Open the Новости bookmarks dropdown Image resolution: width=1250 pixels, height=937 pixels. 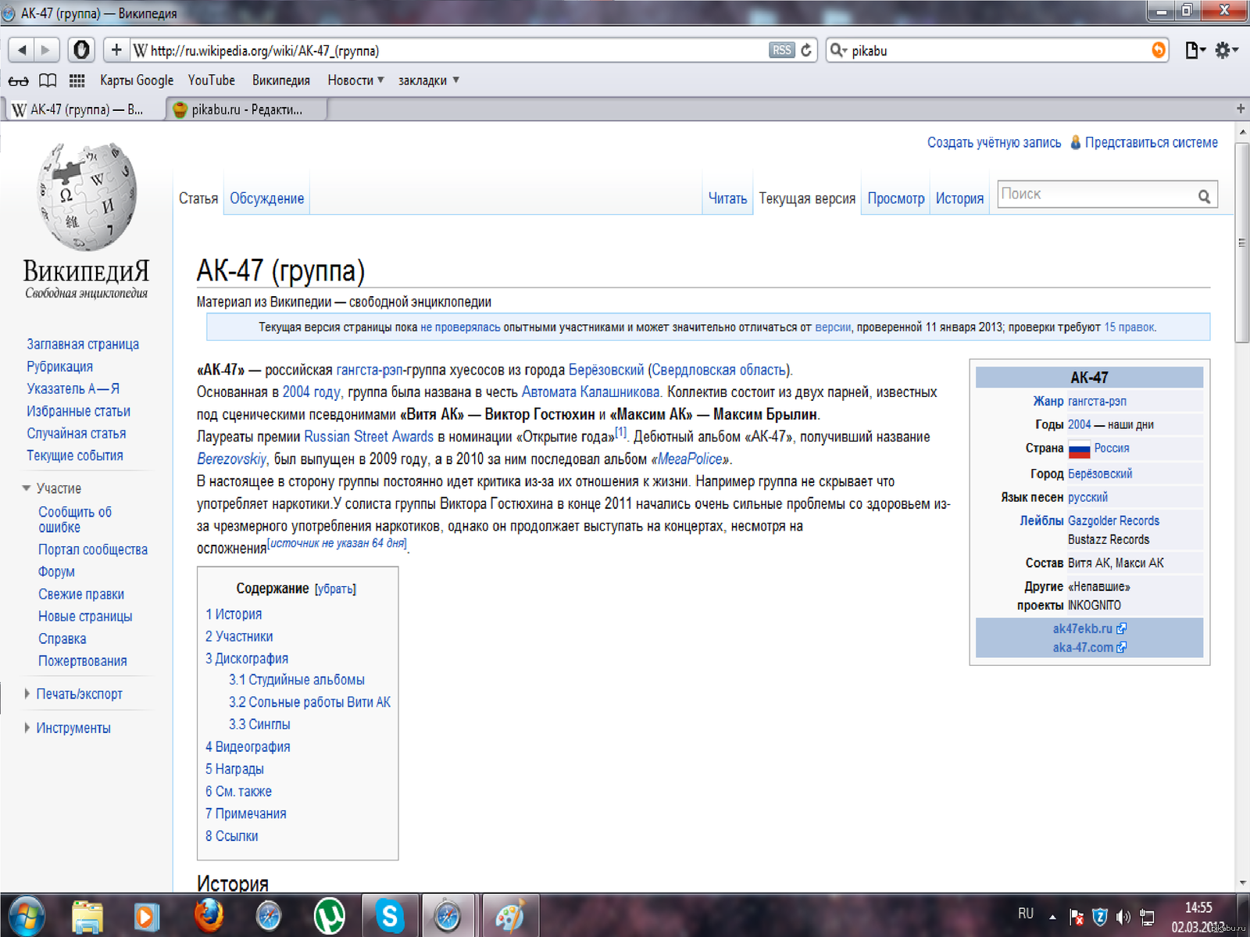click(355, 80)
